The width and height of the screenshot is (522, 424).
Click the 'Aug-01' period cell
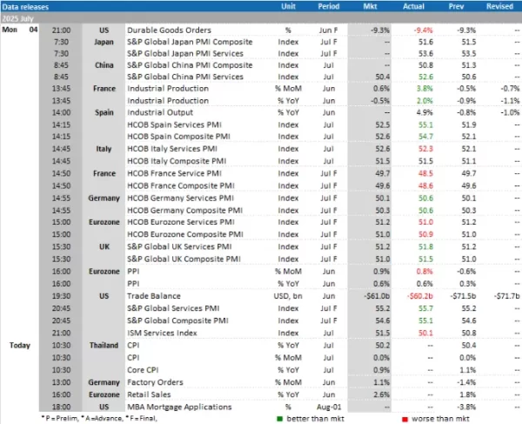[x=328, y=407]
